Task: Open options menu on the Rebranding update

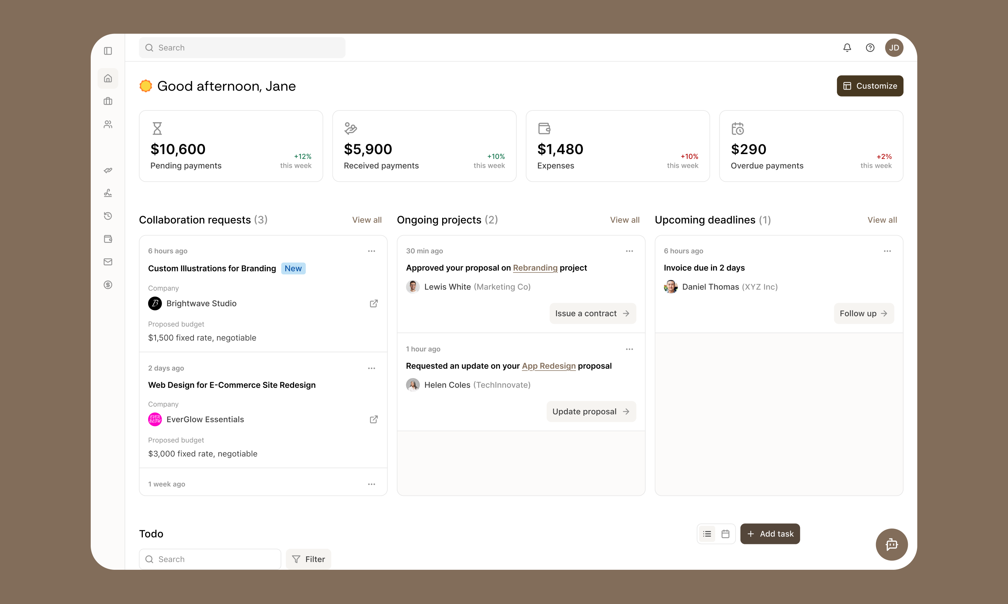Action: pos(629,251)
